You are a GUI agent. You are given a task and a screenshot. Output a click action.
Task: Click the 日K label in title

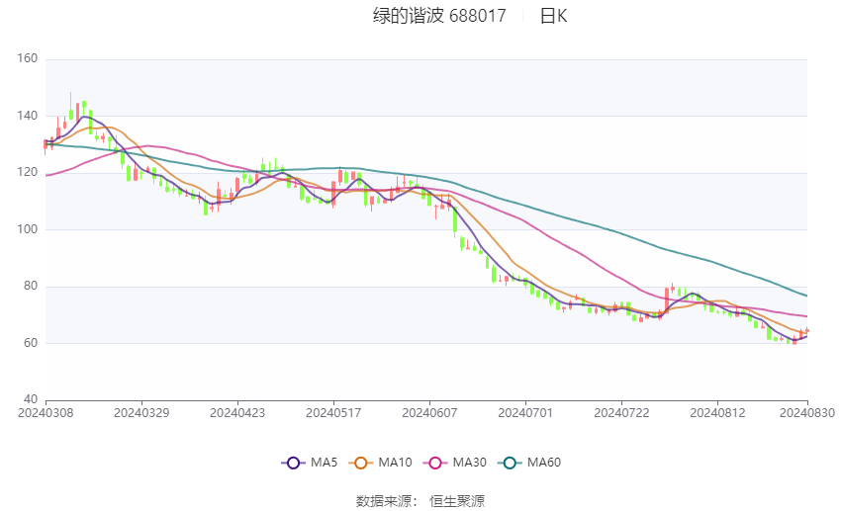(553, 16)
